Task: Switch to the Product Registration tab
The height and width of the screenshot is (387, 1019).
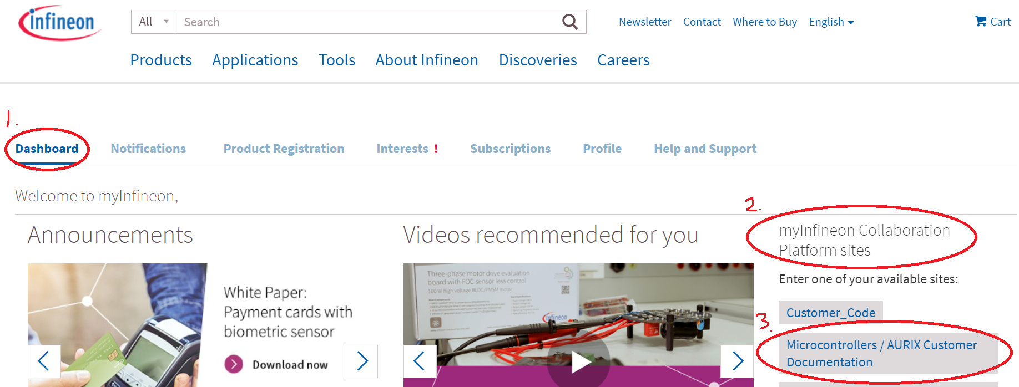Action: coord(284,149)
